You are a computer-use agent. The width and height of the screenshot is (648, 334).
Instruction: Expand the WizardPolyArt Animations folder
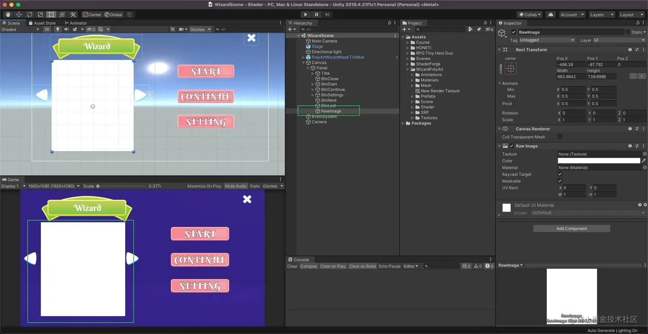coord(413,75)
